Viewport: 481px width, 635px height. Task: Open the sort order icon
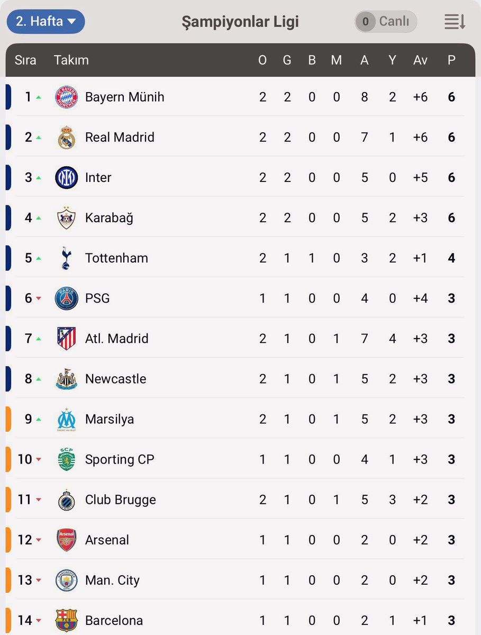pyautogui.click(x=455, y=22)
